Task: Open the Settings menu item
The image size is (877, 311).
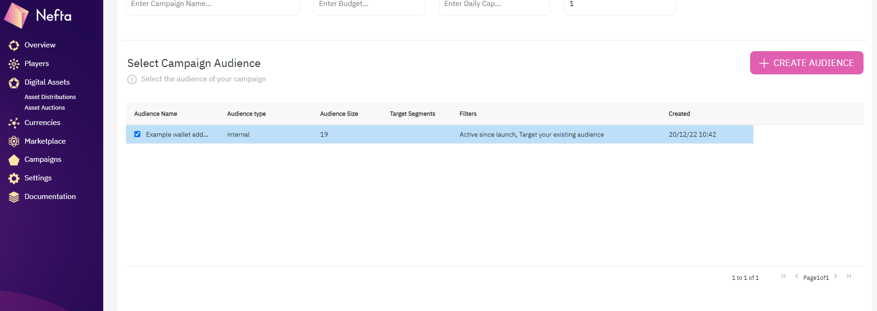Action: 38,178
